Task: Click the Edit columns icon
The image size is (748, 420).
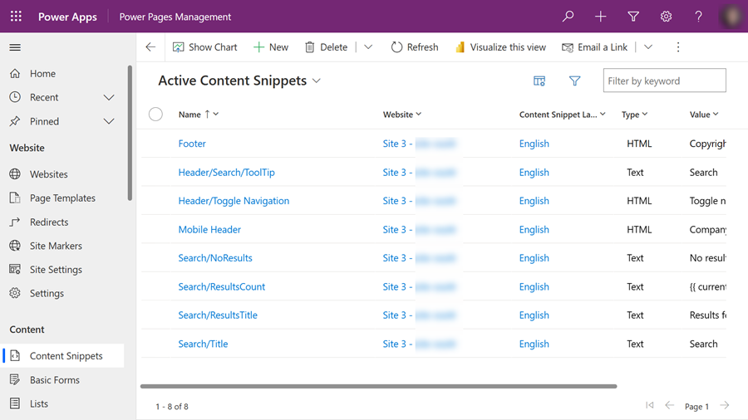Action: pyautogui.click(x=539, y=81)
